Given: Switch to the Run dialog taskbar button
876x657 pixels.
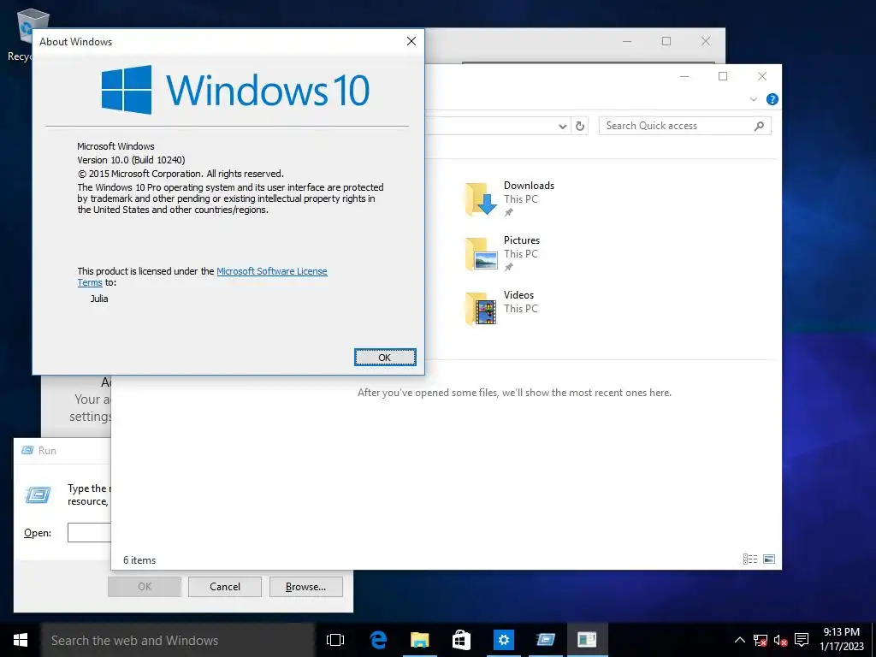Looking at the screenshot, I should [545, 640].
